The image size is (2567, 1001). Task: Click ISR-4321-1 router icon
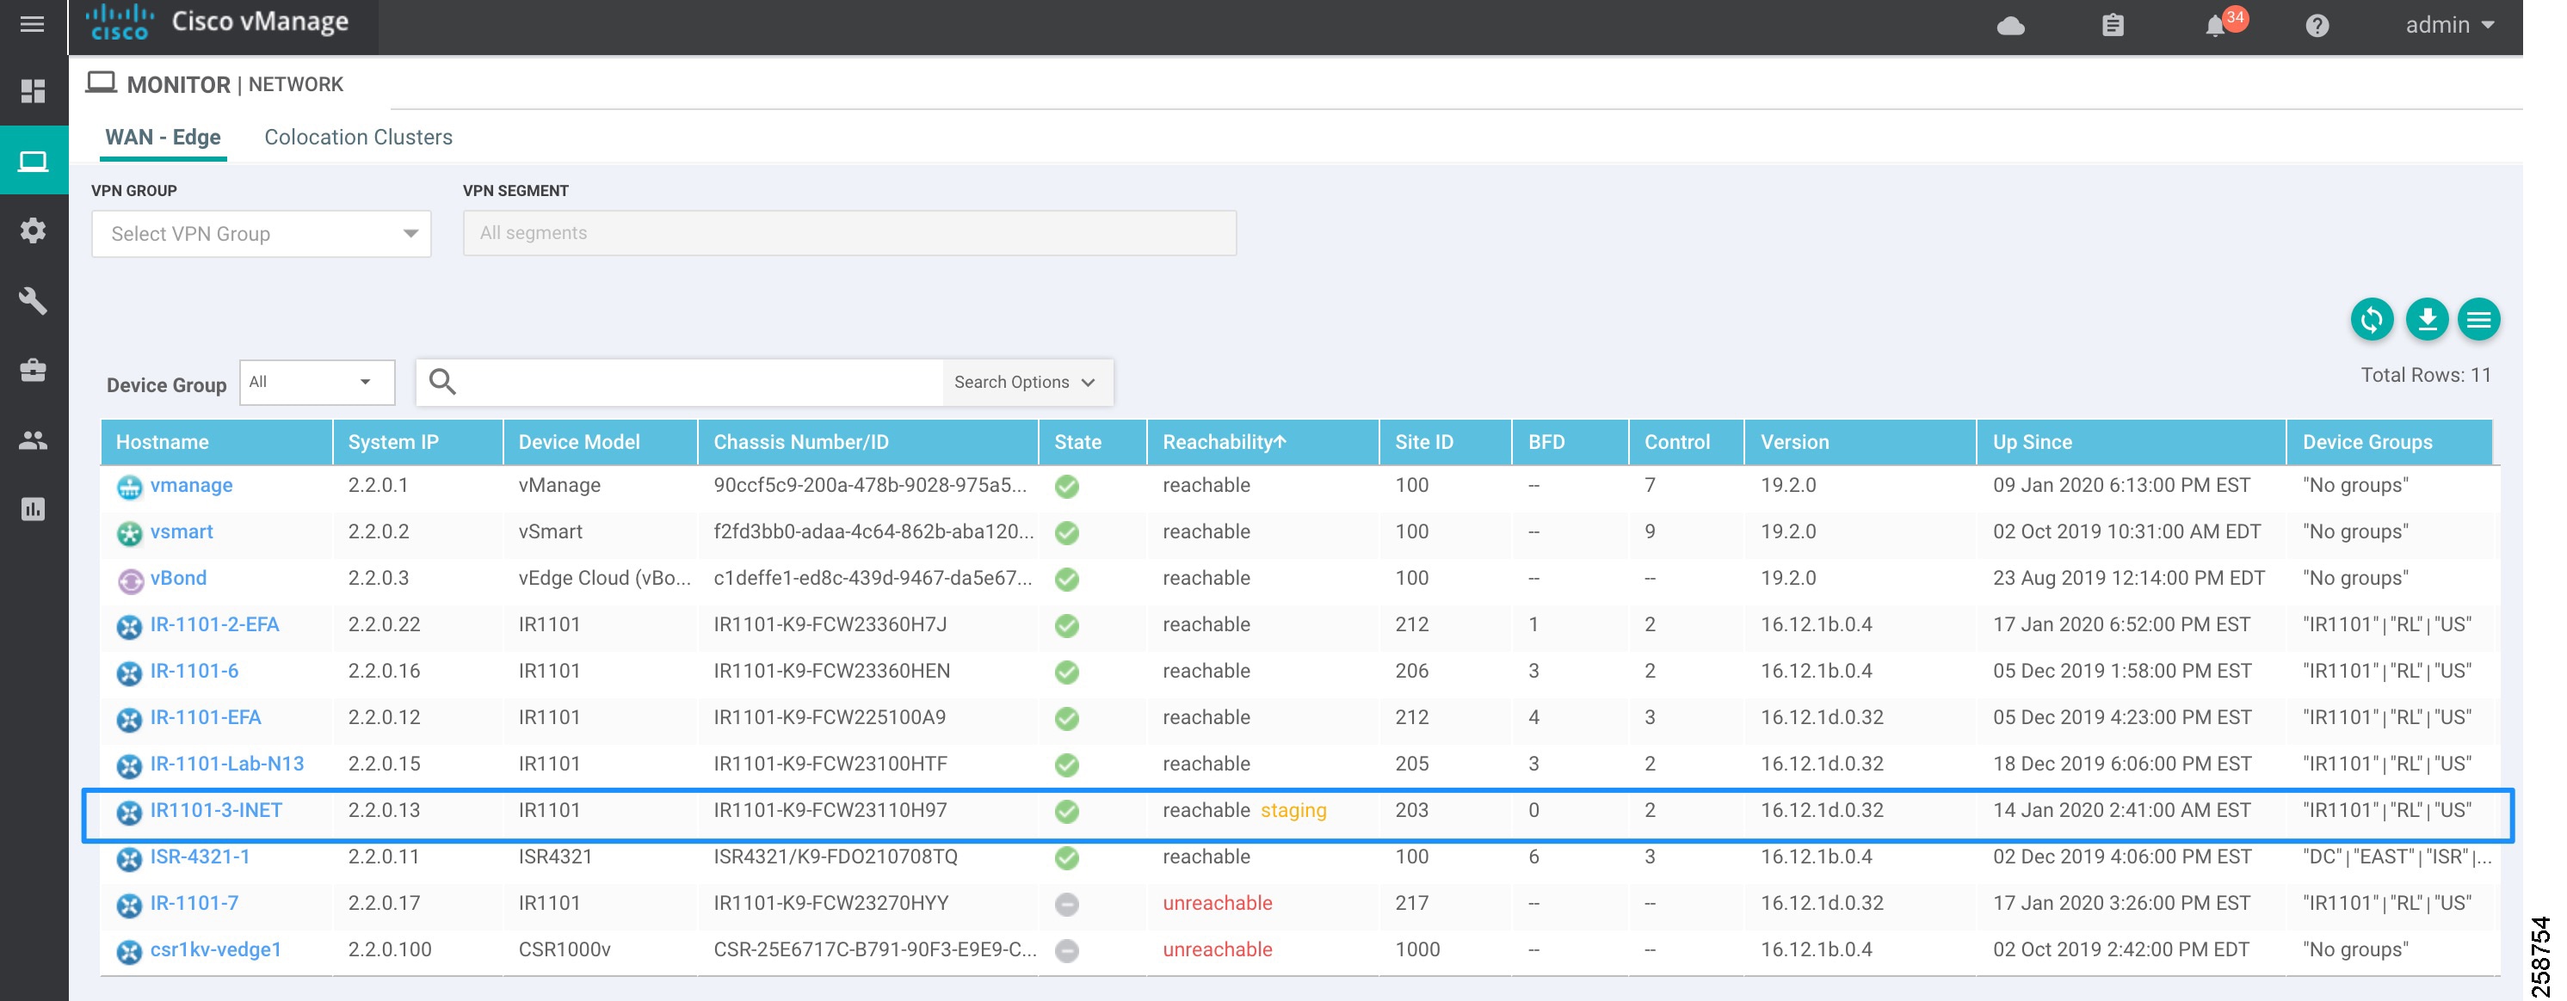point(130,858)
